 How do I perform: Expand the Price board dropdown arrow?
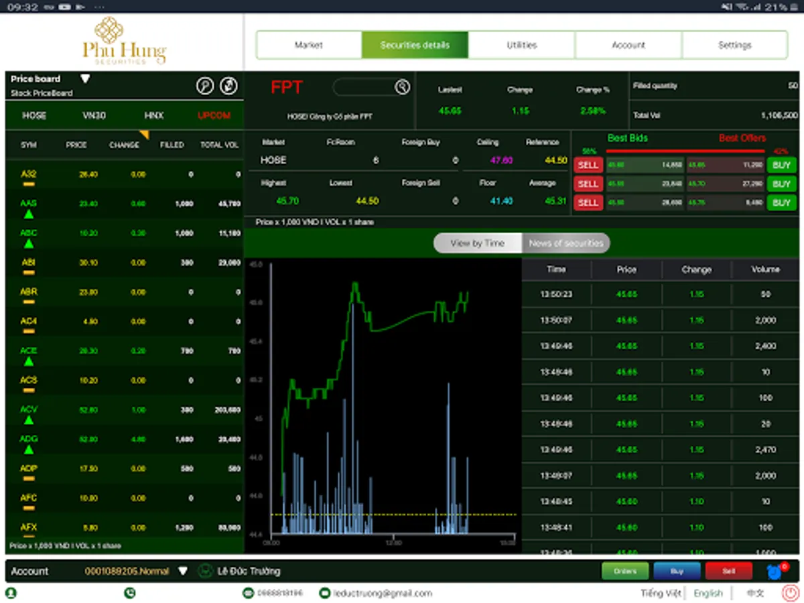(x=86, y=78)
